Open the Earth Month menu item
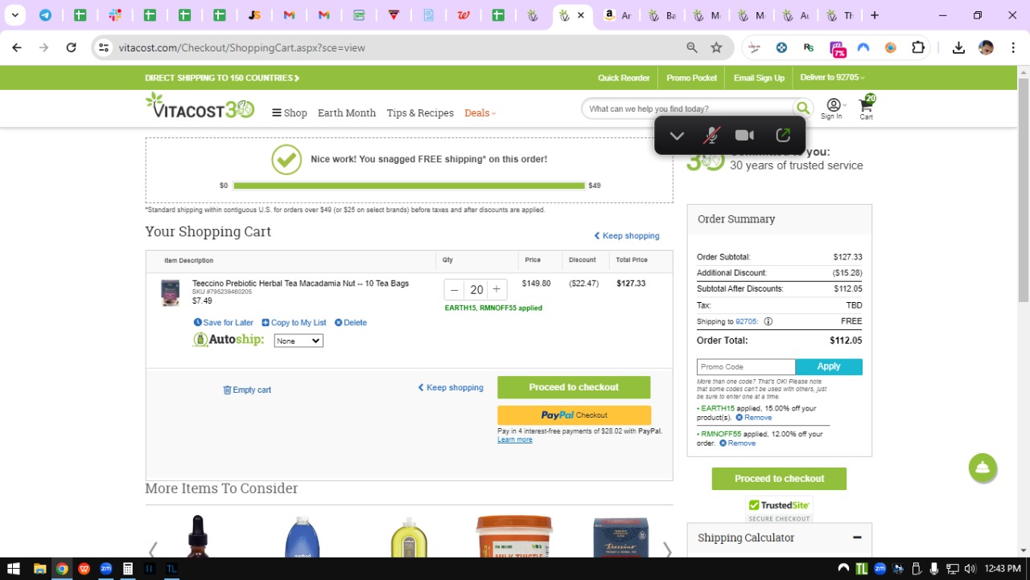 pyautogui.click(x=347, y=113)
